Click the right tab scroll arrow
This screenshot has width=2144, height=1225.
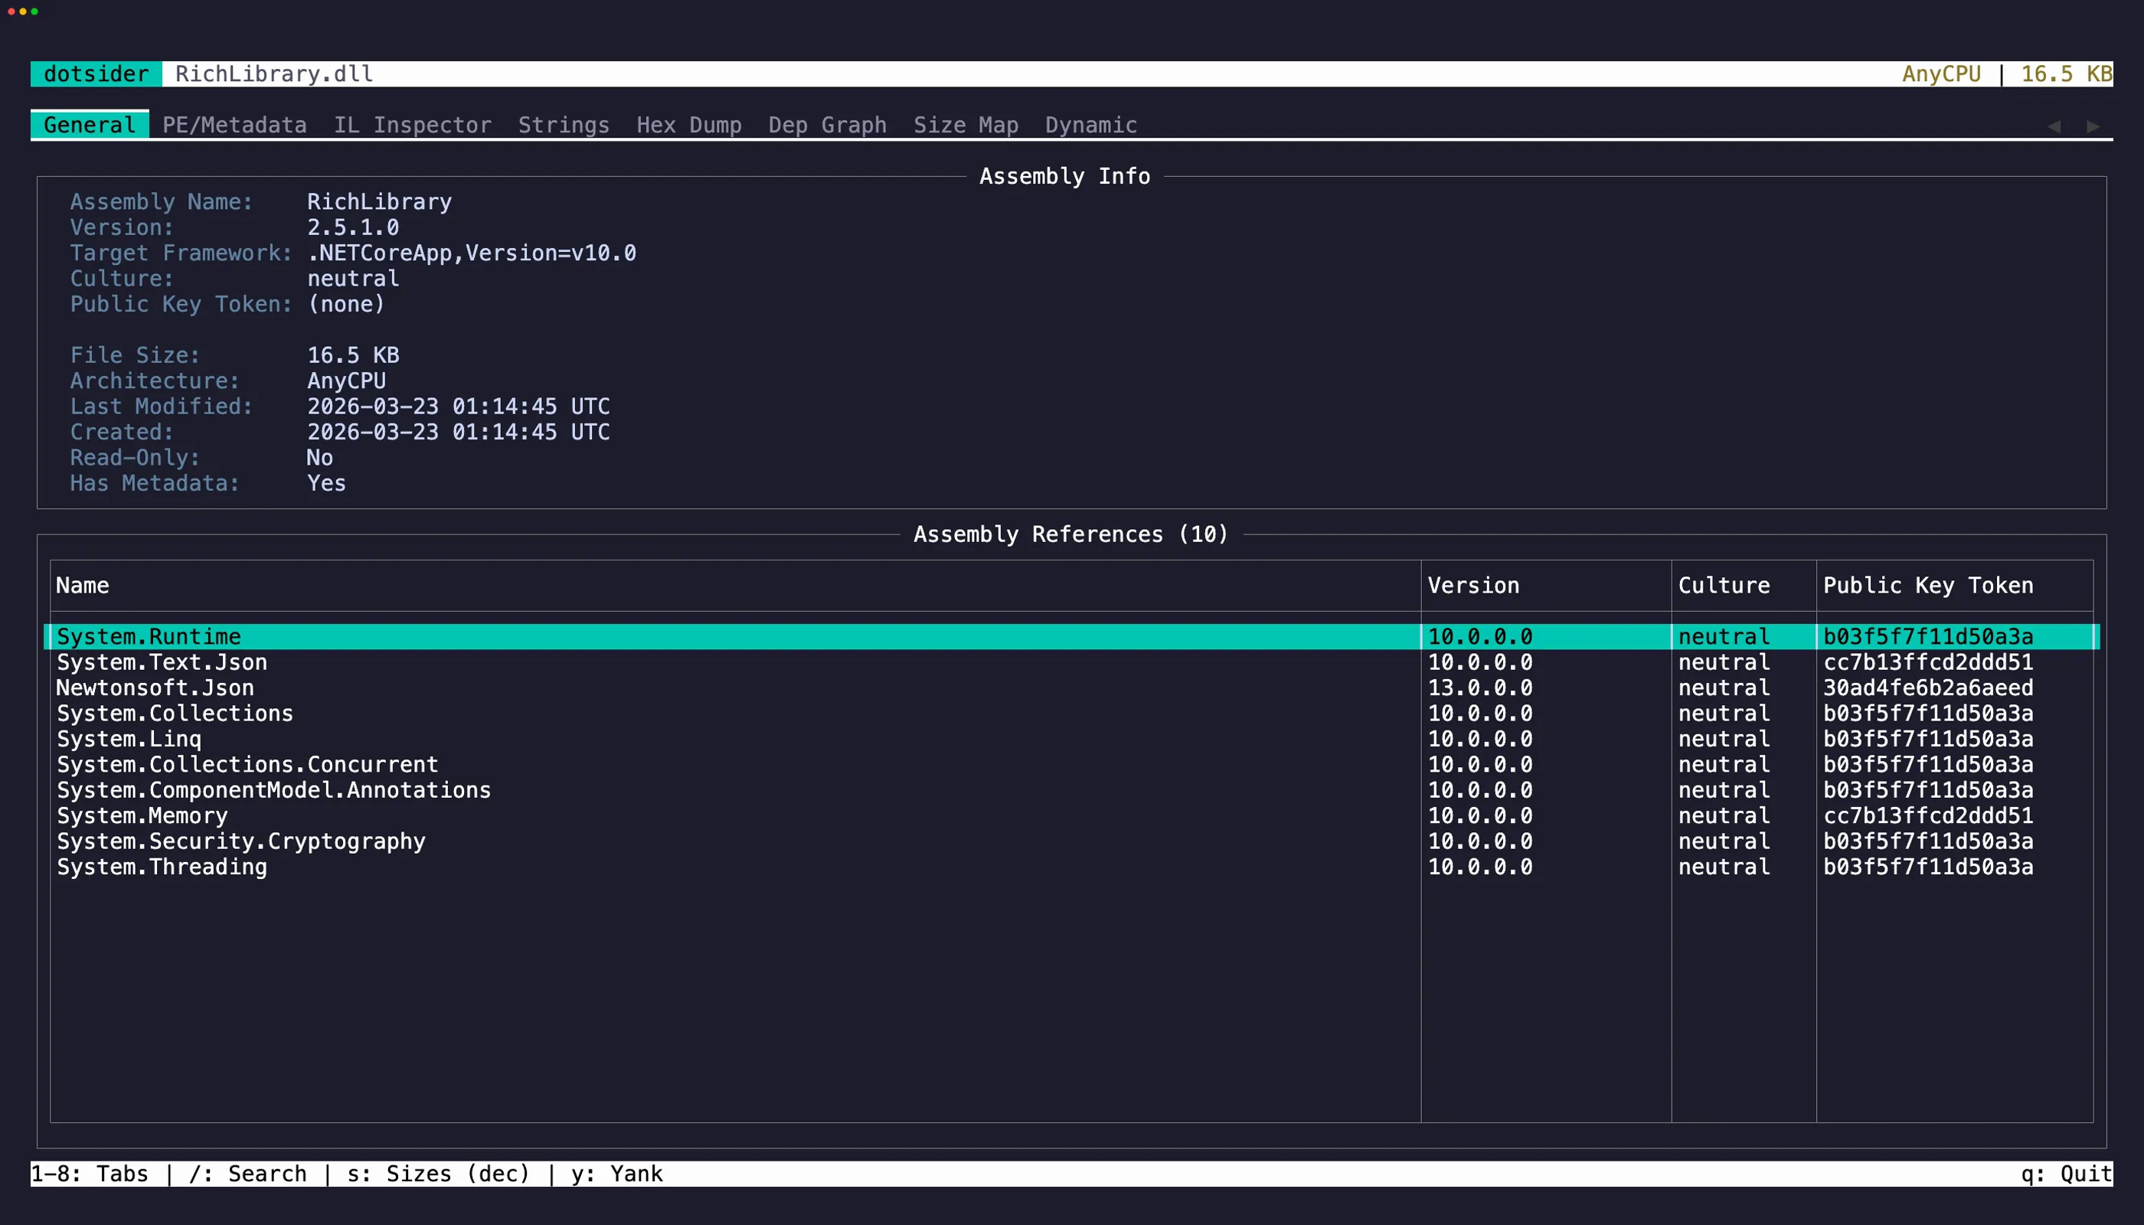(2093, 126)
